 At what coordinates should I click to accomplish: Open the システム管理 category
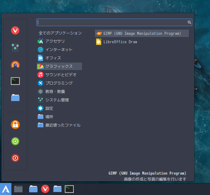coord(59,100)
